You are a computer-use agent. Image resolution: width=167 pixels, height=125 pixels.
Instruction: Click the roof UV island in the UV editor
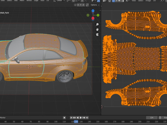147,59
